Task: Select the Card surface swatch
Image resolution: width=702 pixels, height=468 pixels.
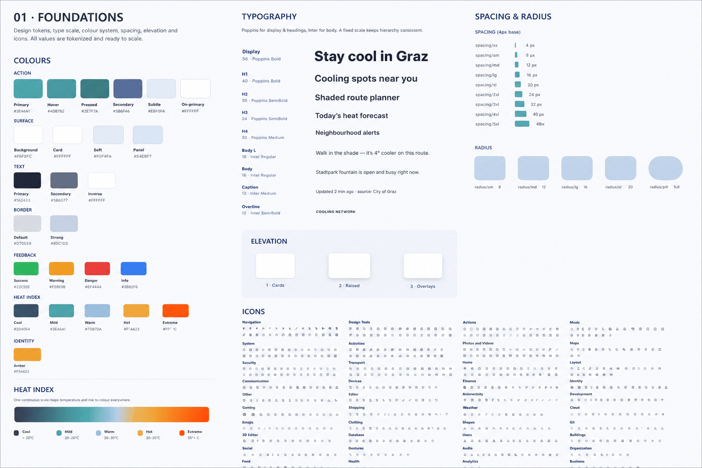Action: coord(68,135)
